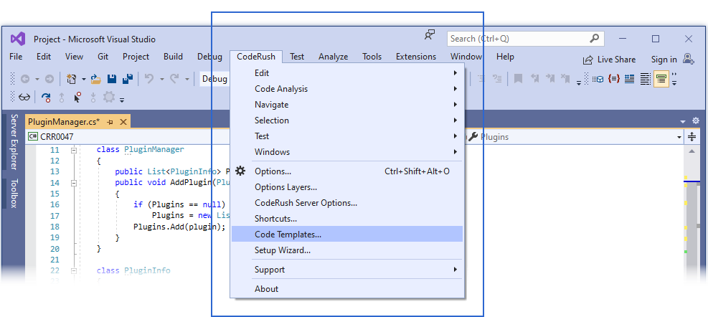Open the Debug configuration combo box
708x317 pixels.
pos(215,79)
